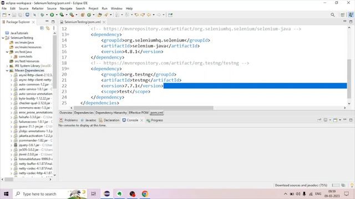Close the SeleniumTesting/pom.xml editor tab
Screen dimensions: 355x199
pos(104,22)
